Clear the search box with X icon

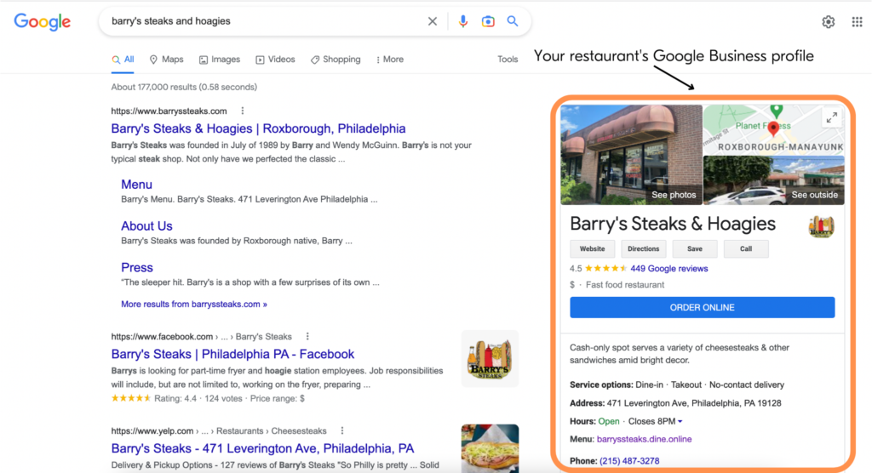pyautogui.click(x=432, y=21)
